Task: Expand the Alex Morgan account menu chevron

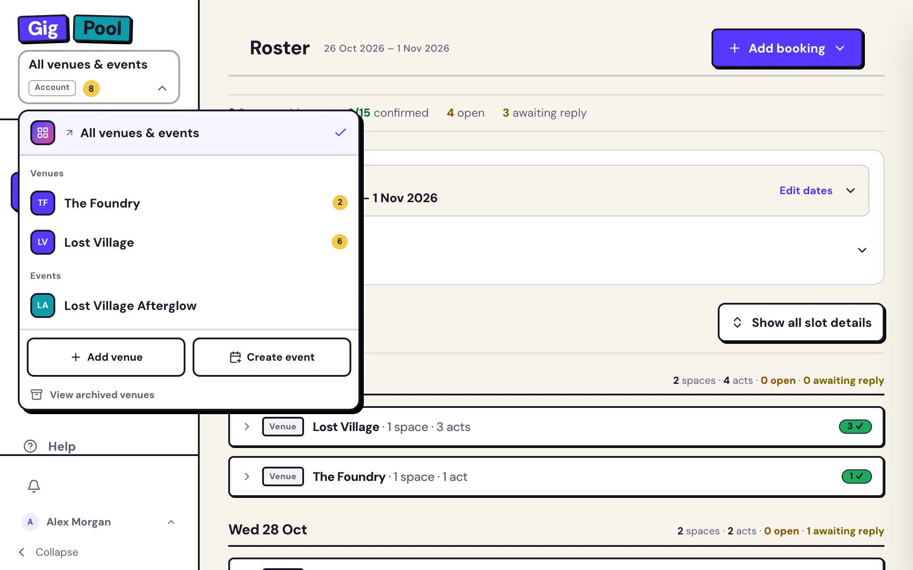Action: coord(171,522)
